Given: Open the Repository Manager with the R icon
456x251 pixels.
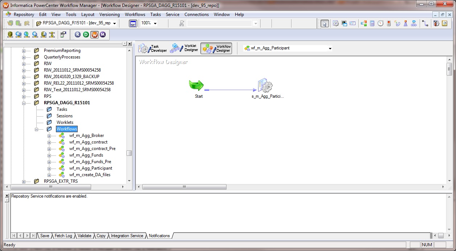Looking at the screenshot, I should click(x=77, y=35).
